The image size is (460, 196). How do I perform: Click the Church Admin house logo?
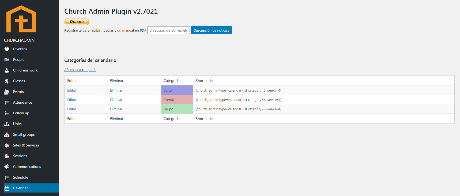[21, 19]
